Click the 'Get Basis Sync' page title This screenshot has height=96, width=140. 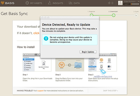point(14,14)
